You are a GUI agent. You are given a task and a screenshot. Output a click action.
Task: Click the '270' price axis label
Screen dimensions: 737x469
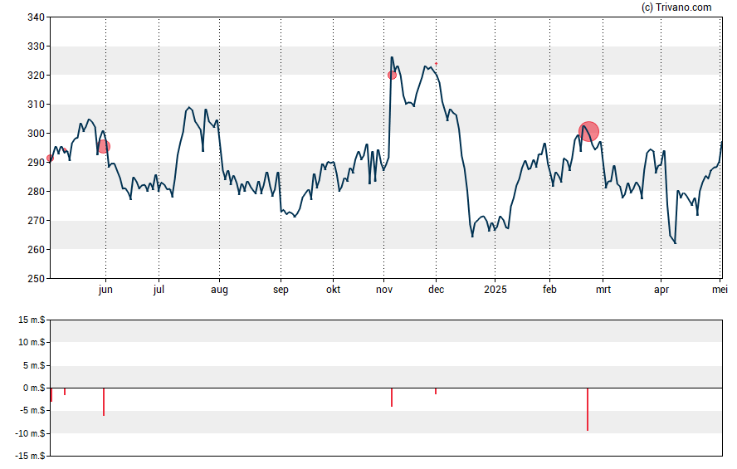[x=37, y=221]
